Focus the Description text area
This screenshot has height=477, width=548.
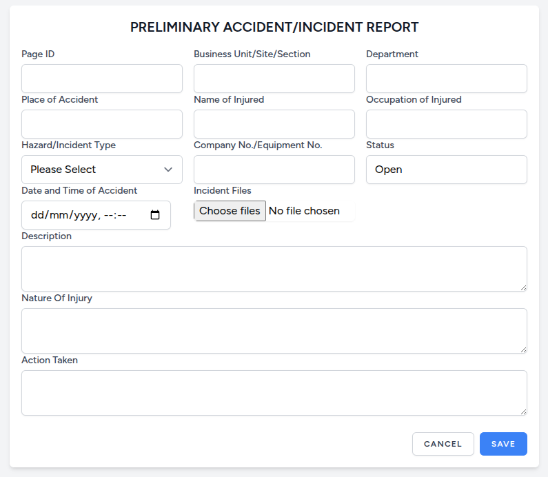pyautogui.click(x=274, y=269)
